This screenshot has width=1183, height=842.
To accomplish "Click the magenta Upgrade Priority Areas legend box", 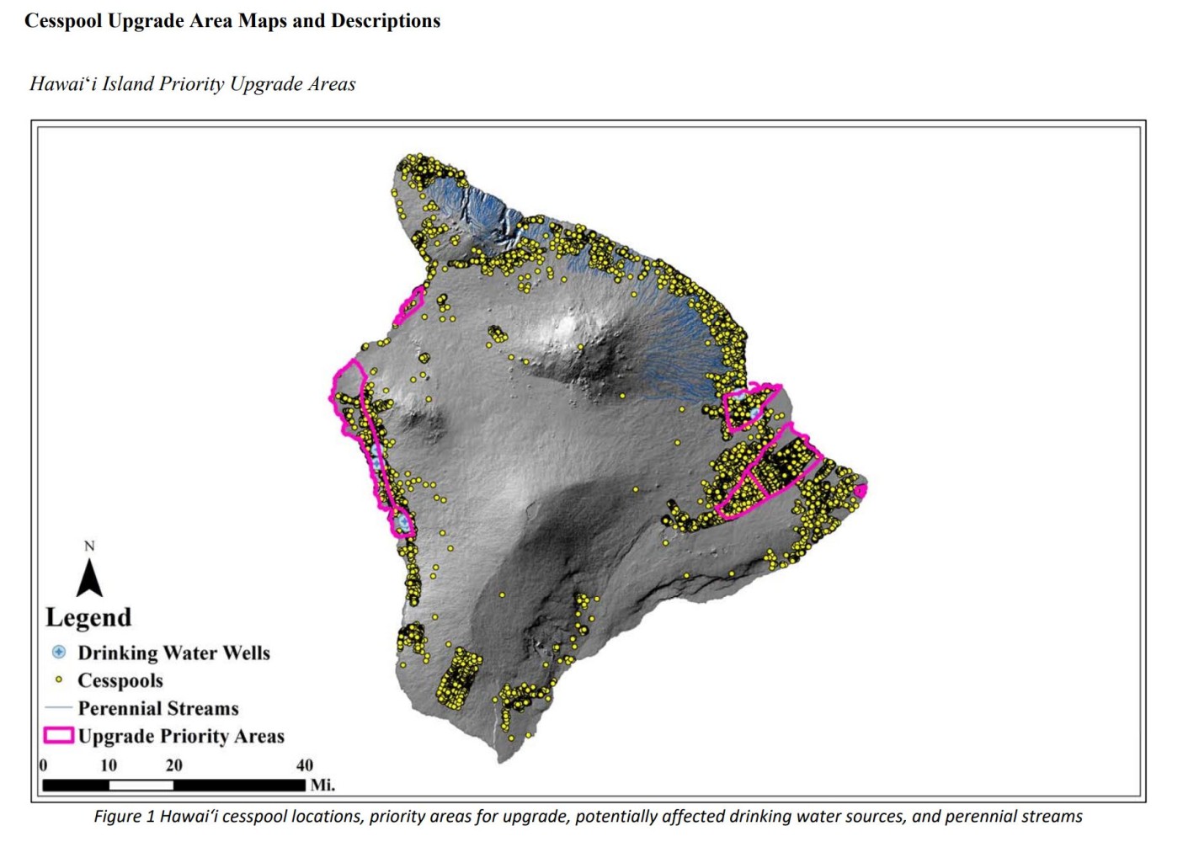I will pos(58,735).
